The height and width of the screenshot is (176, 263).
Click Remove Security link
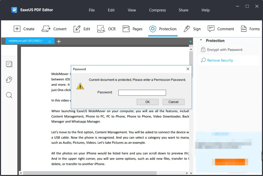click(220, 60)
